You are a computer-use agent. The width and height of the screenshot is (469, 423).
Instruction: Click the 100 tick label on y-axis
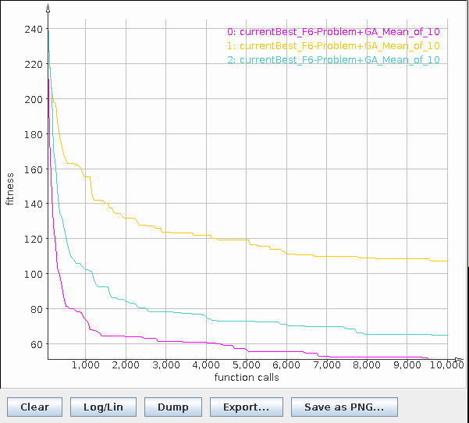pyautogui.click(x=33, y=274)
